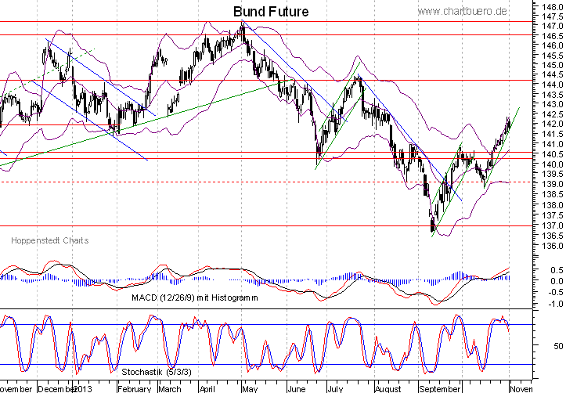Viewport: 566px width, 393px height.
Task: Click the 145.0 price axis label
Action: tap(552, 65)
